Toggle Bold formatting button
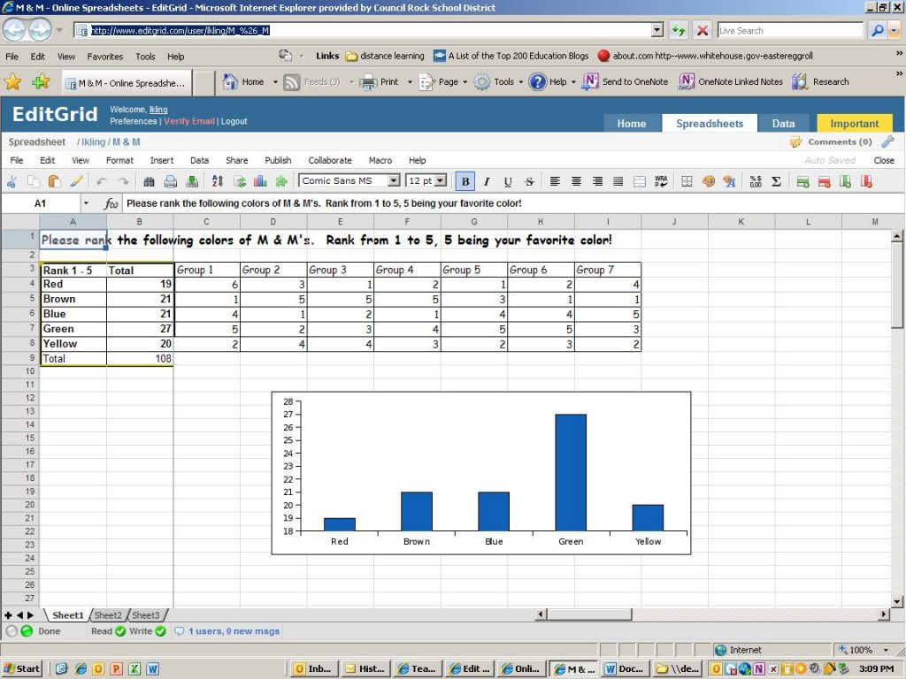 tap(465, 181)
